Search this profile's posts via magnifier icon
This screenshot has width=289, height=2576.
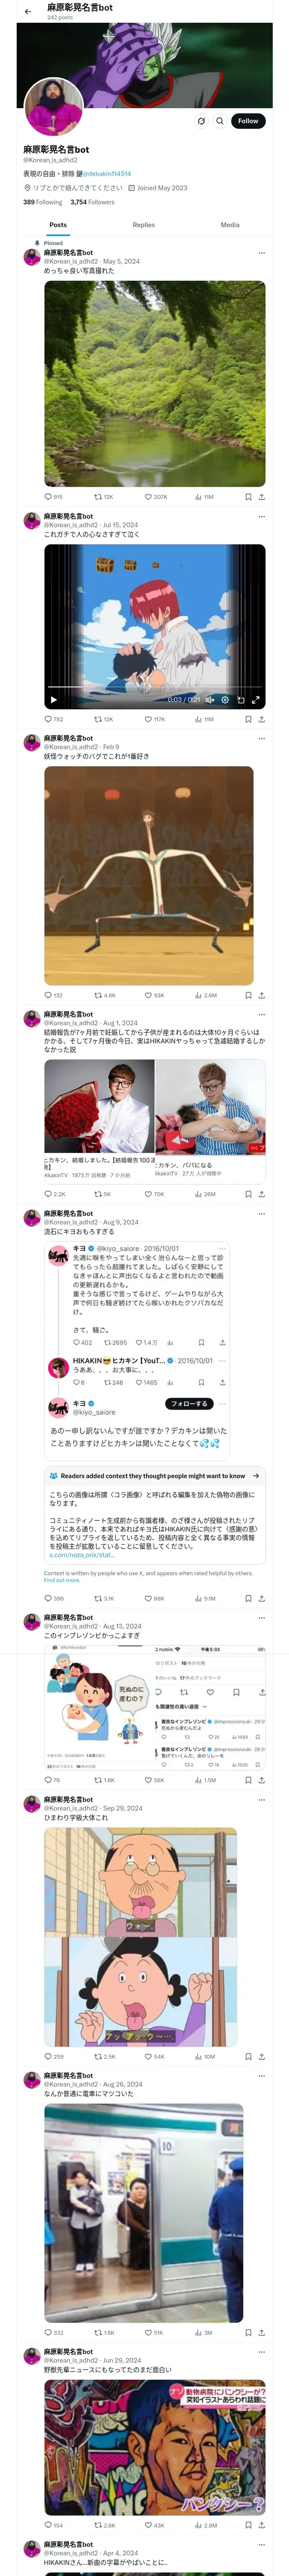[x=220, y=121]
